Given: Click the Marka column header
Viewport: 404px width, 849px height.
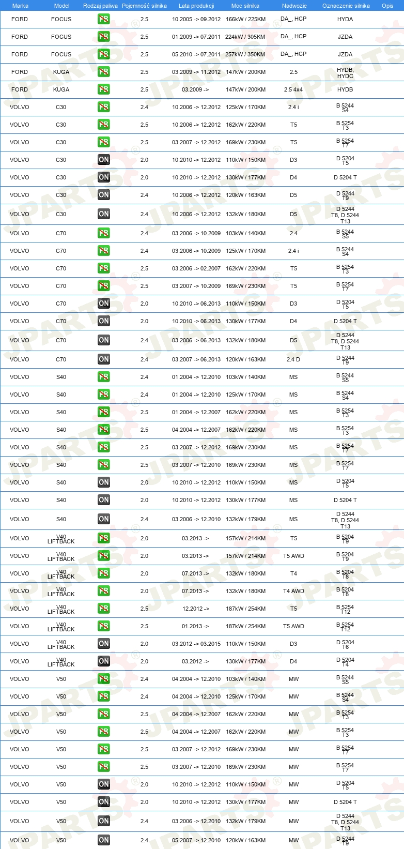Looking at the screenshot, I should [x=20, y=6].
